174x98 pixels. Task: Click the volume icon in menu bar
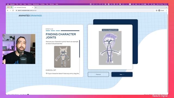coord(136,4)
